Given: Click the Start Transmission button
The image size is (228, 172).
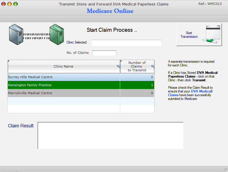Looking at the screenshot, I should (199, 35).
